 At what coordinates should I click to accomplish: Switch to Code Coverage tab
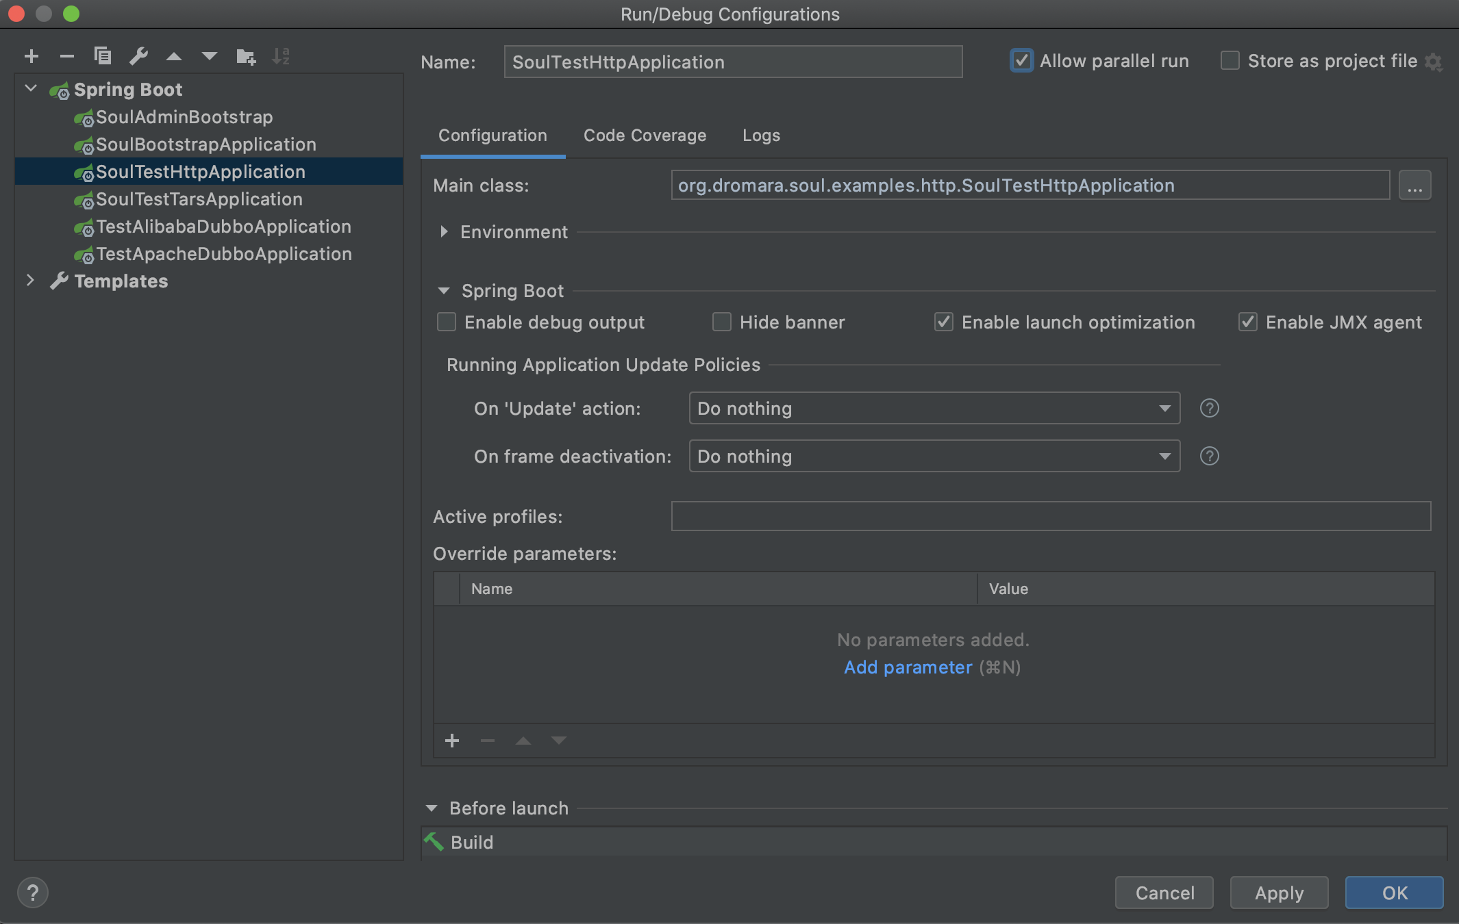[645, 135]
